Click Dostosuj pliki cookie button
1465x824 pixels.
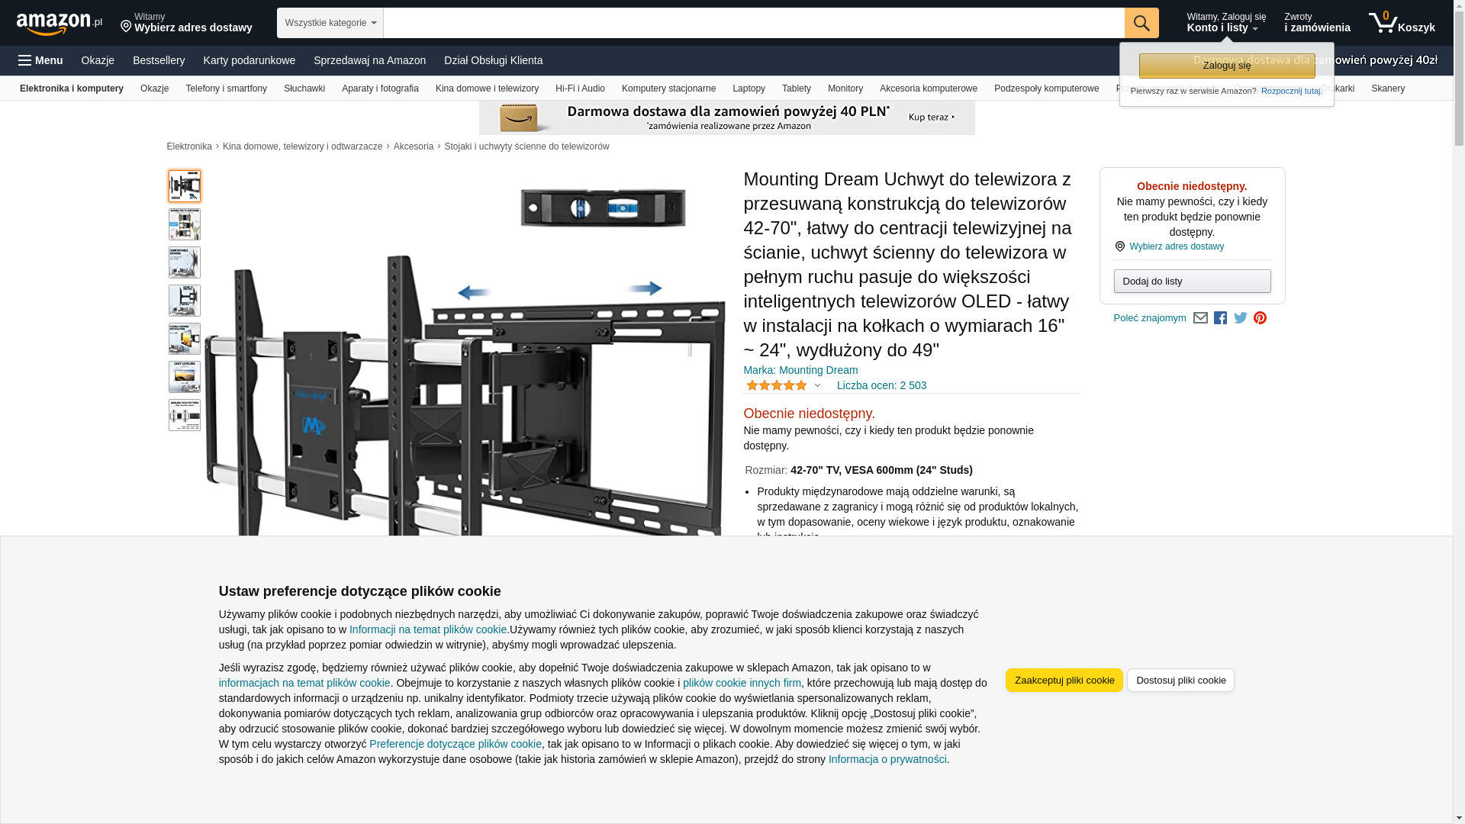tap(1180, 680)
